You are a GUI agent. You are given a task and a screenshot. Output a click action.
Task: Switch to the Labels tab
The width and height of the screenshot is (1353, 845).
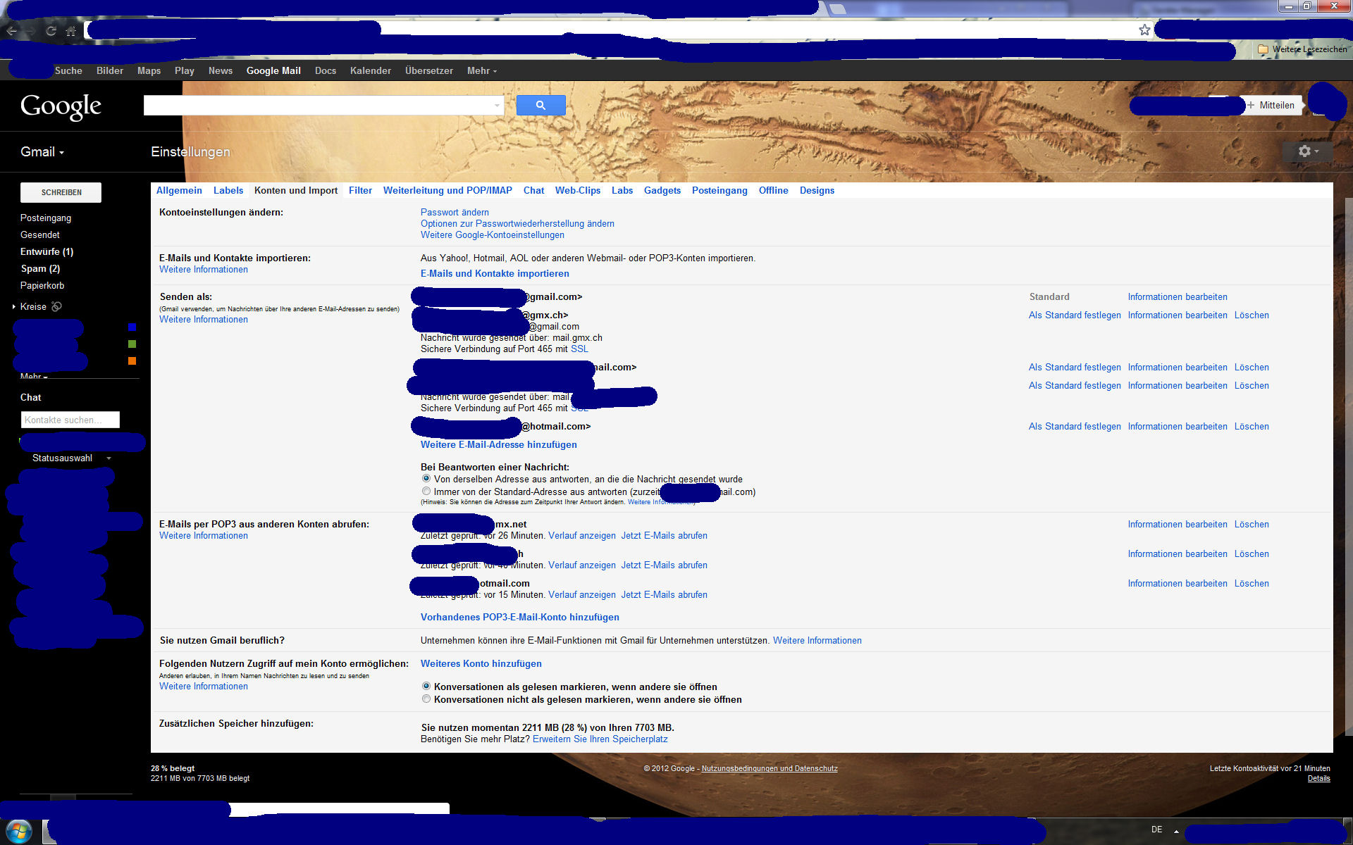[x=228, y=190]
